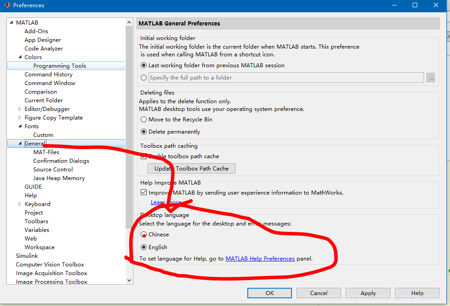Click the Apply button

[368, 293]
